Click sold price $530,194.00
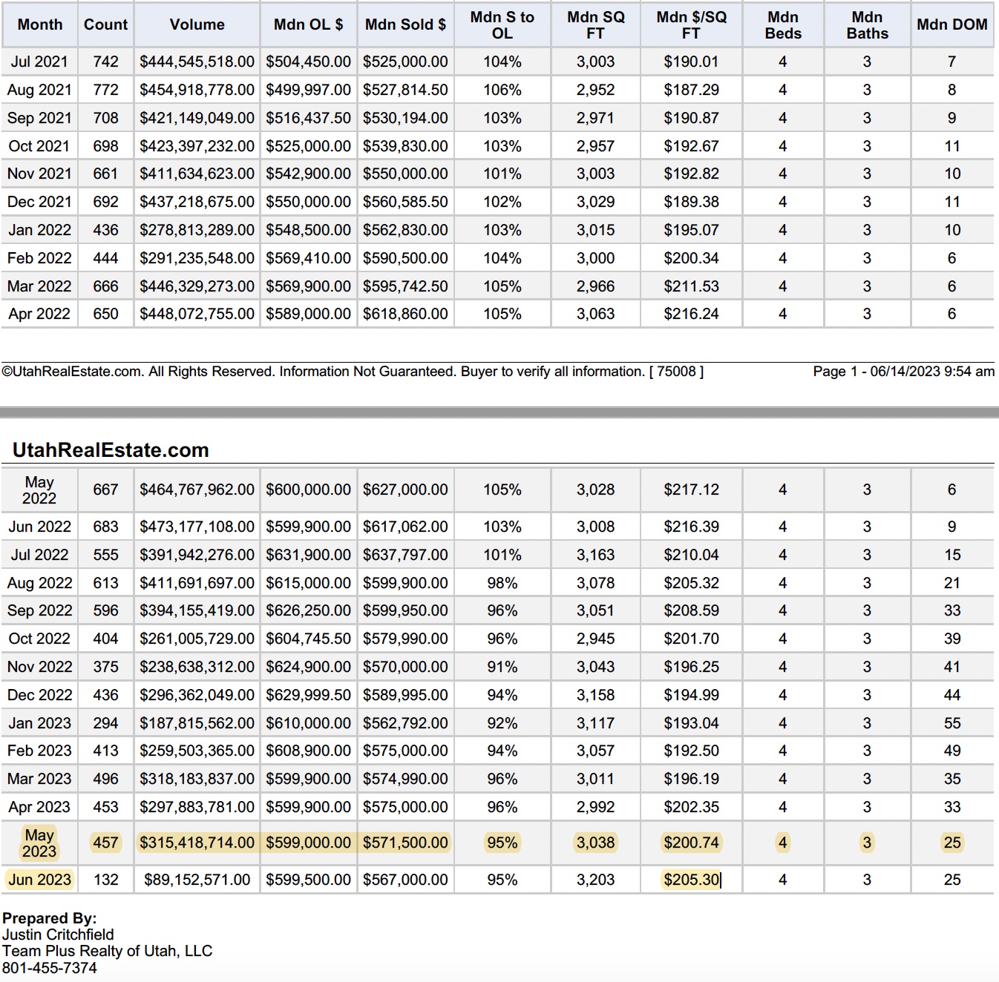 (405, 118)
